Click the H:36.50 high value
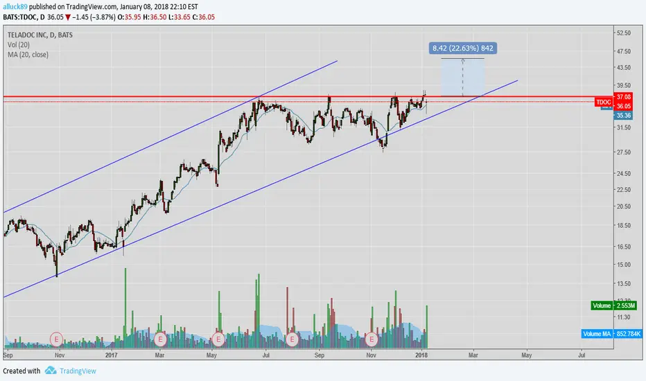The height and width of the screenshot is (381, 646). pos(155,17)
